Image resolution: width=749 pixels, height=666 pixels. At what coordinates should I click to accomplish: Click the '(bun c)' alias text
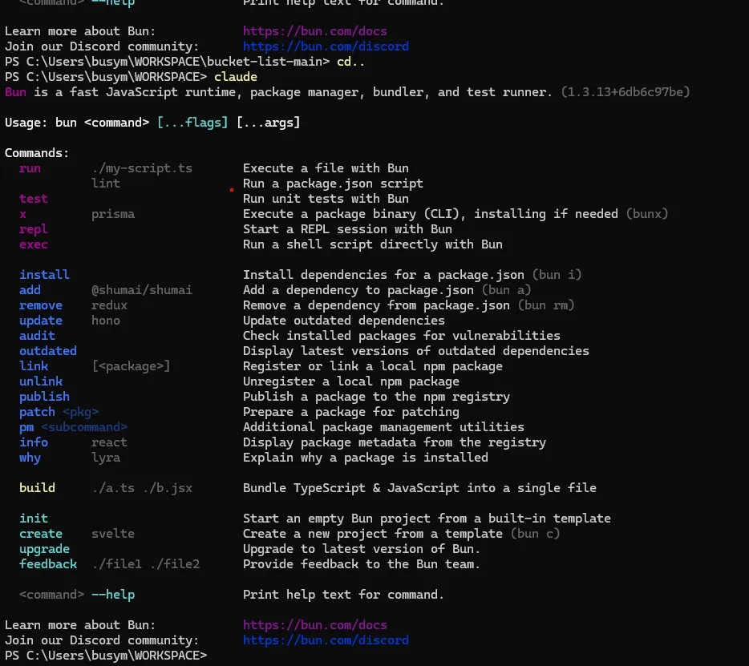point(535,534)
